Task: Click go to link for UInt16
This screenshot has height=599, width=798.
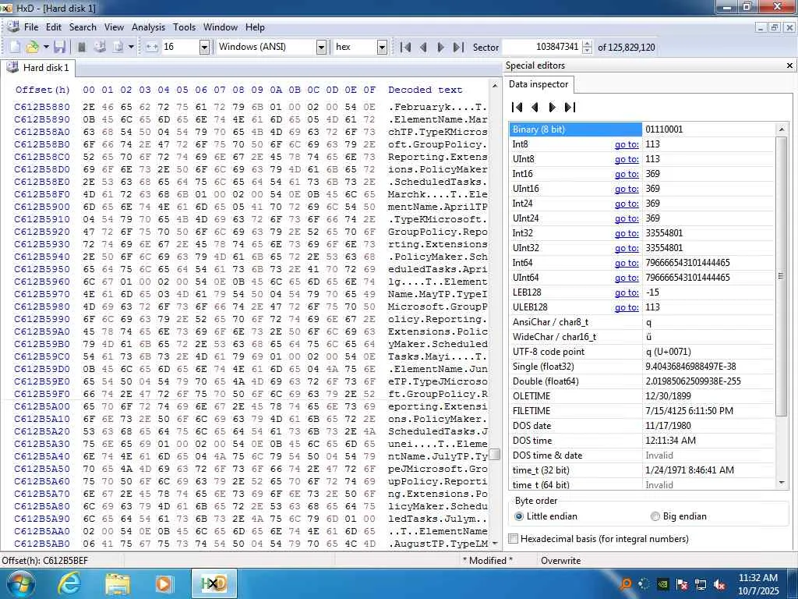Action: (x=627, y=189)
